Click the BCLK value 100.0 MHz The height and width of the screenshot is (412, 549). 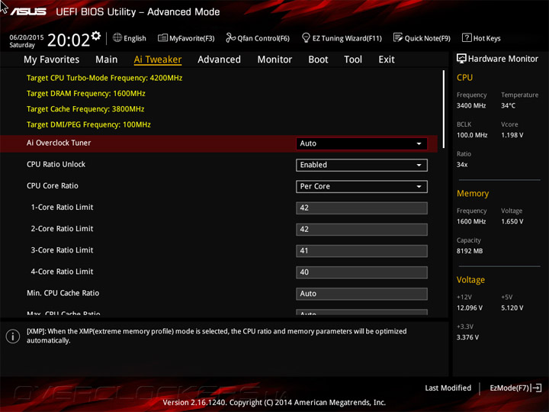tap(472, 135)
